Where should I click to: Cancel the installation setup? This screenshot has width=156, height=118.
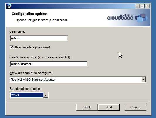tap(135, 107)
